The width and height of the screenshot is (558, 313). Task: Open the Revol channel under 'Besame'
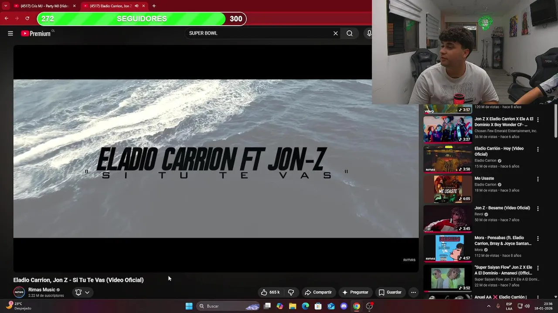[x=479, y=214]
